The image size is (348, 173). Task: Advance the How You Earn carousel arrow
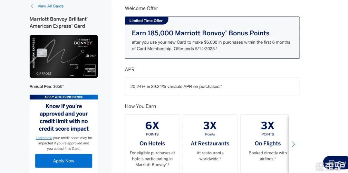coord(294,144)
